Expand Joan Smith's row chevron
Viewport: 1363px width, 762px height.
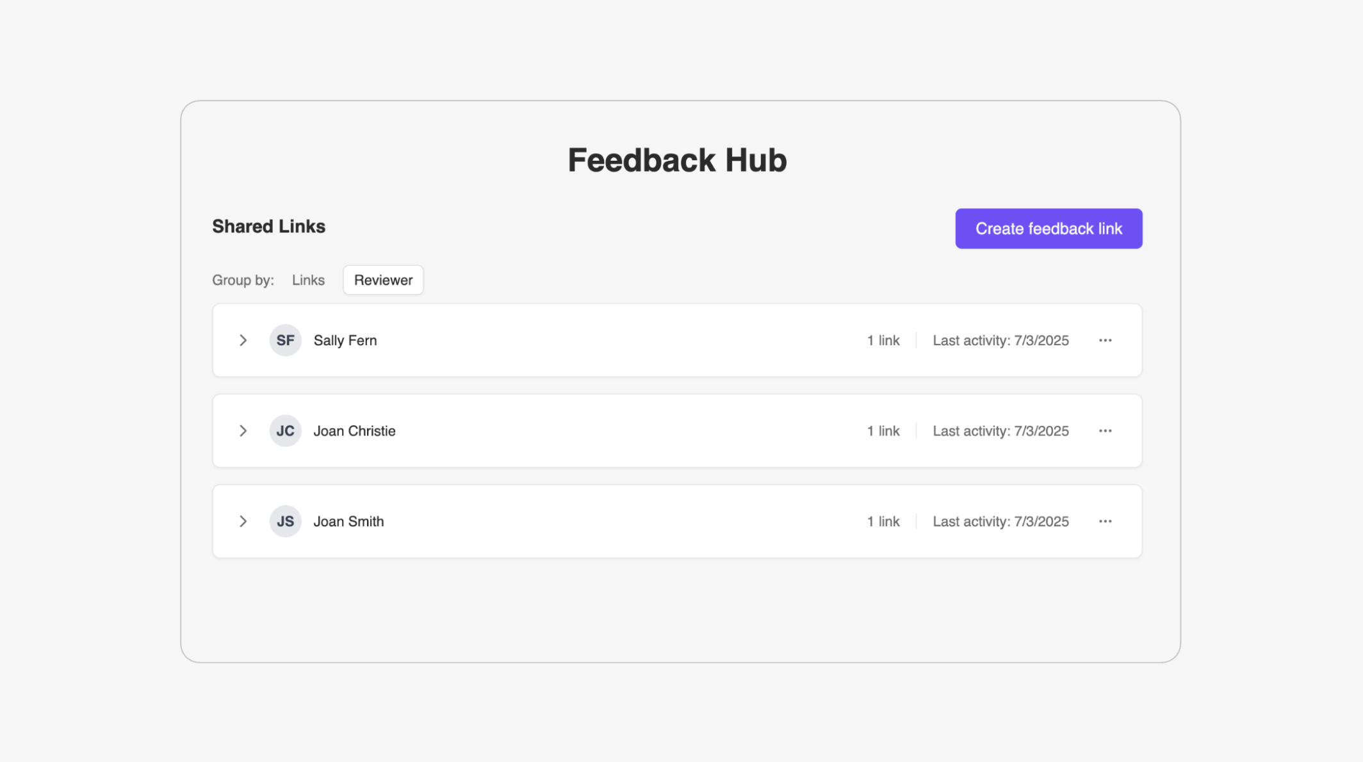tap(243, 521)
